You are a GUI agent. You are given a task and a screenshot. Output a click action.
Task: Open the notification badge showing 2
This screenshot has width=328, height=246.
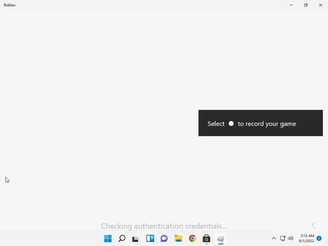(x=319, y=238)
